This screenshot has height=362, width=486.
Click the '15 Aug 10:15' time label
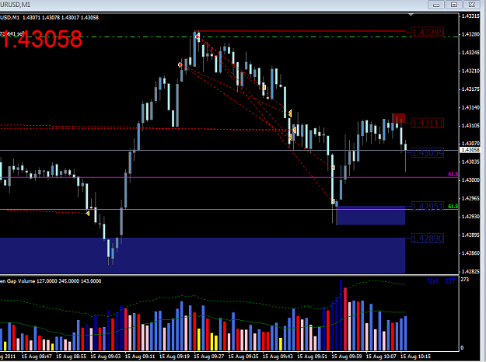pyautogui.click(x=415, y=357)
